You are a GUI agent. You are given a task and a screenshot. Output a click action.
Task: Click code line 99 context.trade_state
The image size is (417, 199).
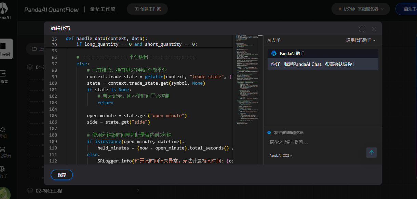[x=160, y=76]
